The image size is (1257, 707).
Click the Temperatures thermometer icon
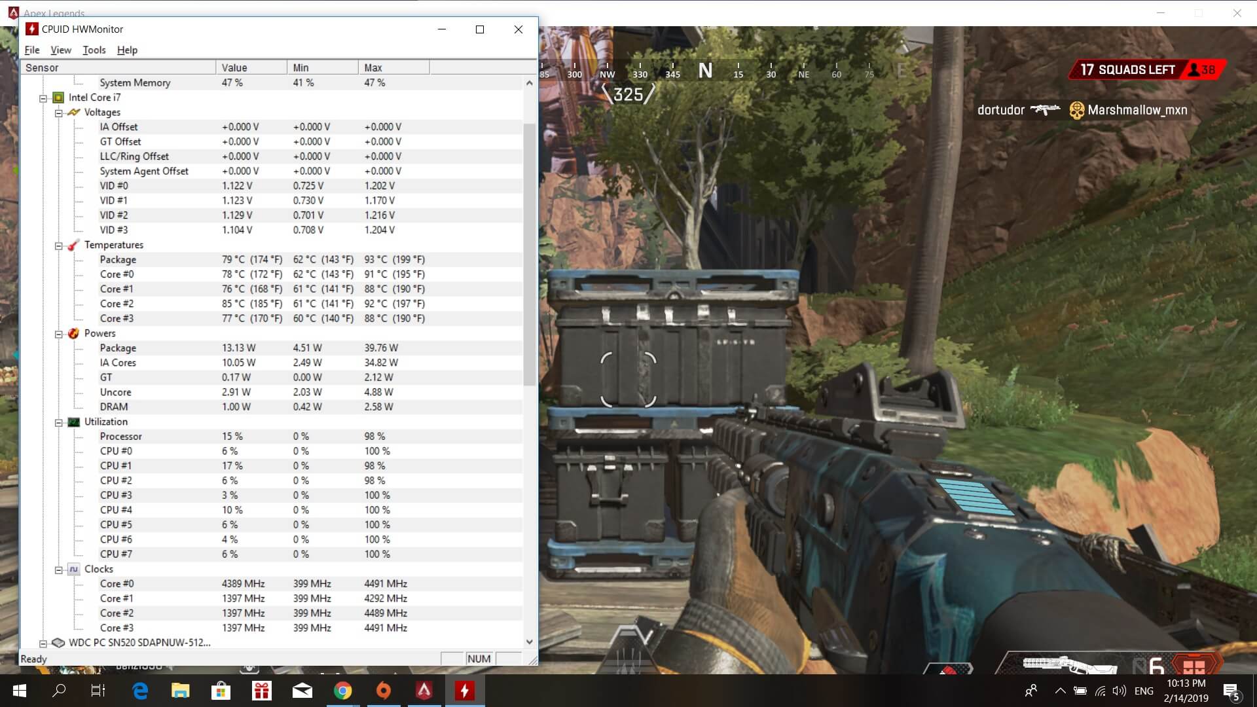coord(74,245)
